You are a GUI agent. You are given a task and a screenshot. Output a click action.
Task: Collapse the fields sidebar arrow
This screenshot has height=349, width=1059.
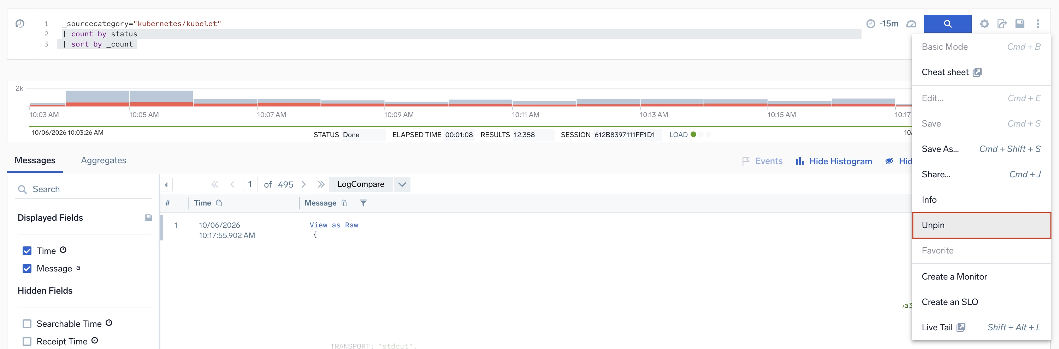(x=166, y=185)
